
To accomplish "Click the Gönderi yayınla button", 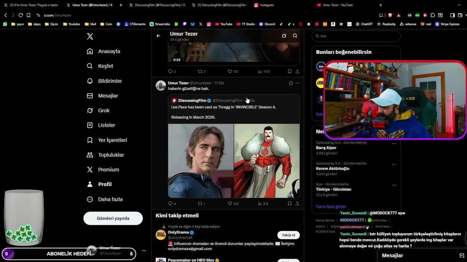I will click(x=113, y=218).
